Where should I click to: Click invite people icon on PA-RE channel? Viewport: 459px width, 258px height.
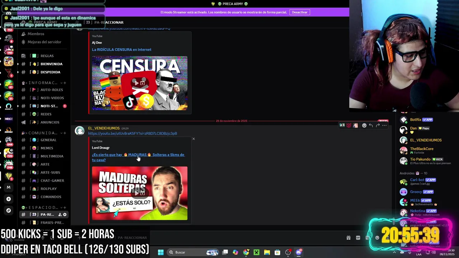tap(60, 214)
